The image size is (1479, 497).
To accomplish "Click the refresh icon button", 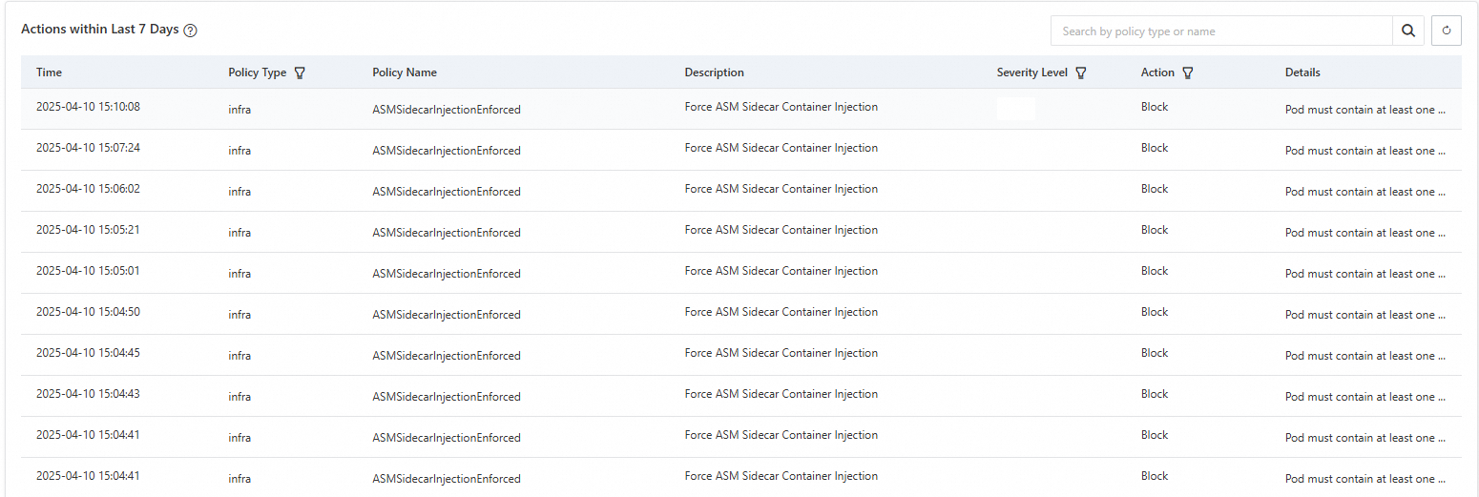I will point(1447,31).
